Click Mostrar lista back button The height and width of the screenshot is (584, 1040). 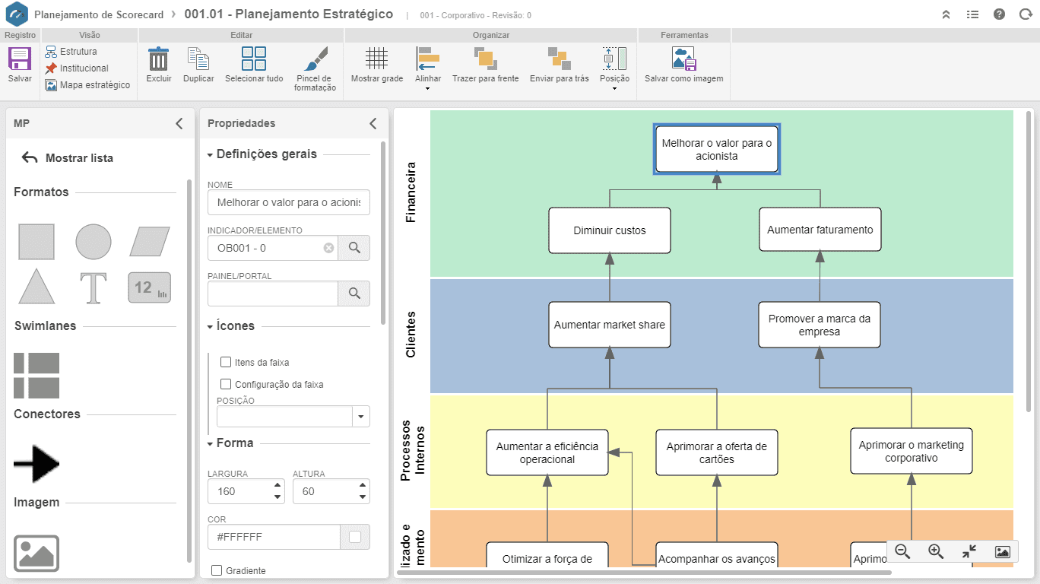pyautogui.click(x=68, y=158)
